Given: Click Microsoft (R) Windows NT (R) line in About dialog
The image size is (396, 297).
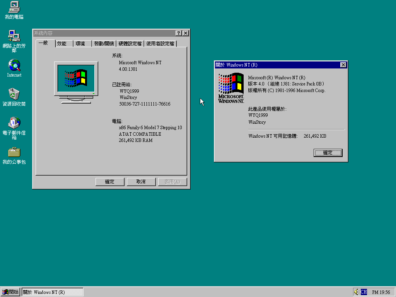Looking at the screenshot, I should tap(277, 78).
